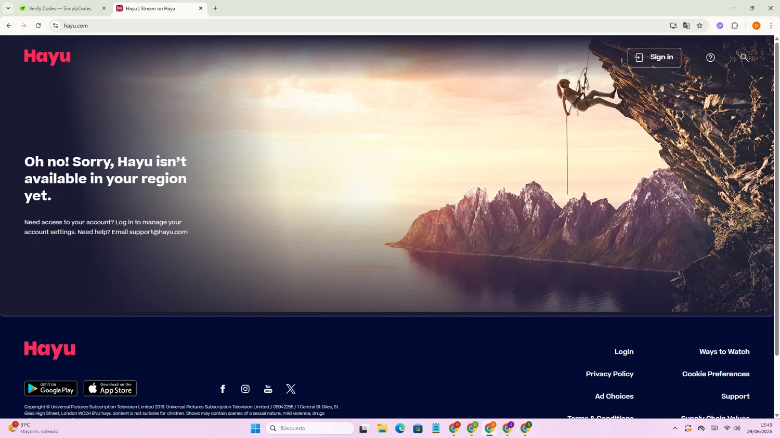Open the Google Play badge
This screenshot has width=780, height=438.
tap(50, 388)
